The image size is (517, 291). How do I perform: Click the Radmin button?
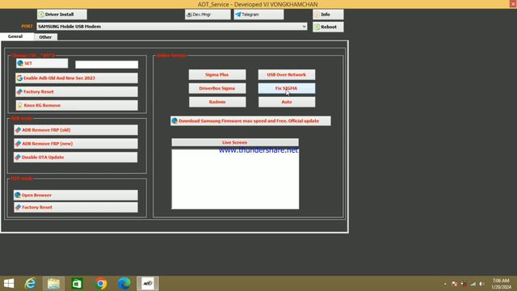pos(217,102)
